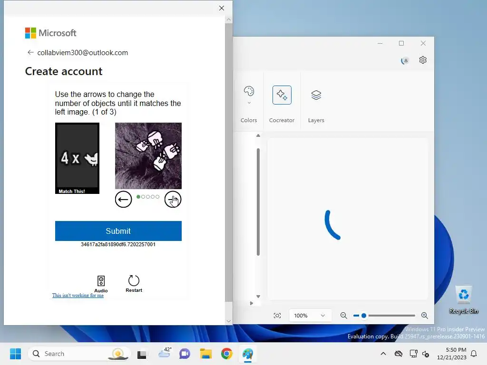Click the Paint account profile icon
This screenshot has width=487, height=365.
coord(405,60)
